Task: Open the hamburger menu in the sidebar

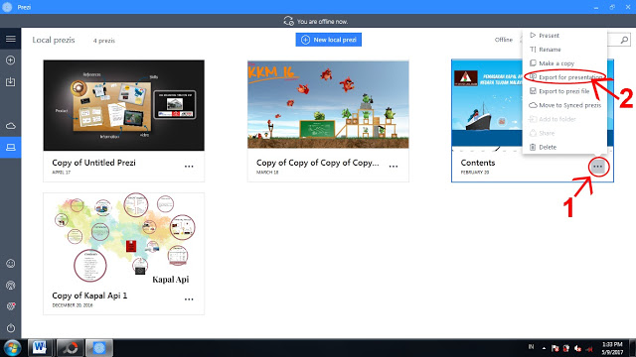Action: point(11,39)
